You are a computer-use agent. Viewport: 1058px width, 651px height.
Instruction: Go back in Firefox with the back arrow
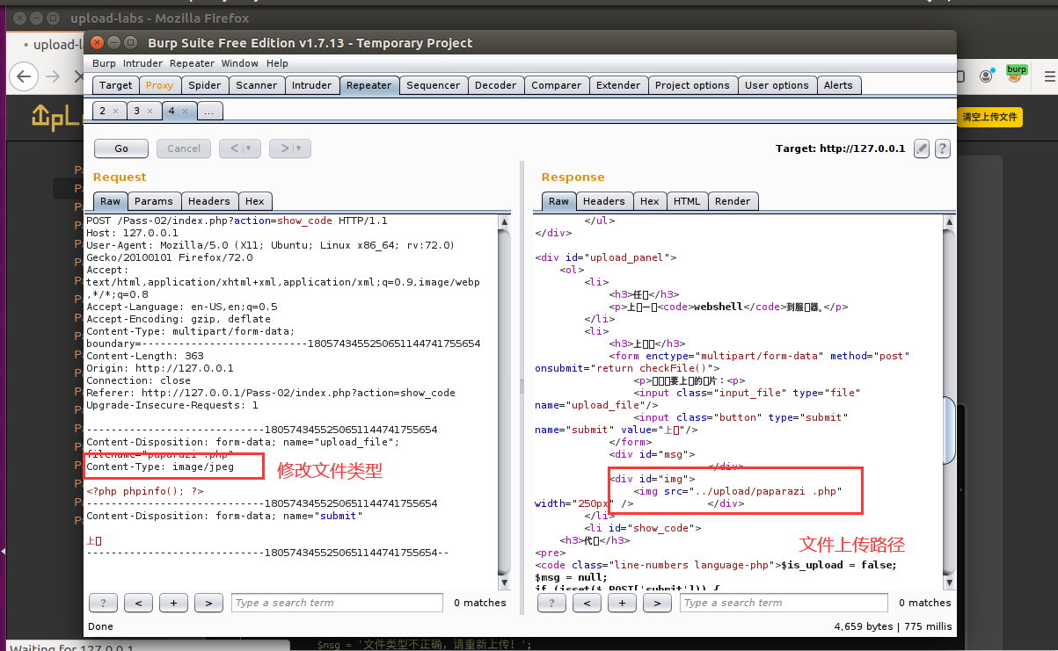(x=24, y=76)
